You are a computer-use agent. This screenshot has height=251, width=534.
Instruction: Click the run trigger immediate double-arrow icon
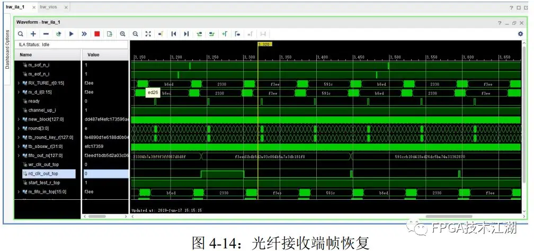pyautogui.click(x=84, y=34)
